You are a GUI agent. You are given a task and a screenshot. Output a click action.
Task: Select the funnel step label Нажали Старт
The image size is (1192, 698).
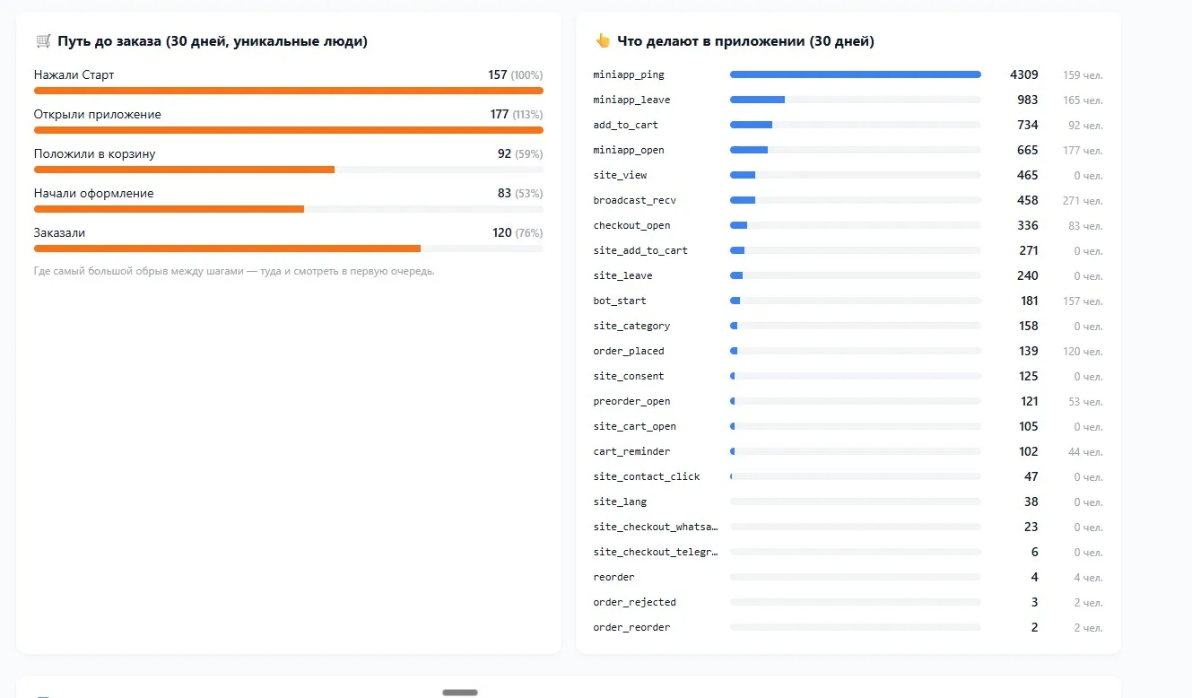click(74, 75)
